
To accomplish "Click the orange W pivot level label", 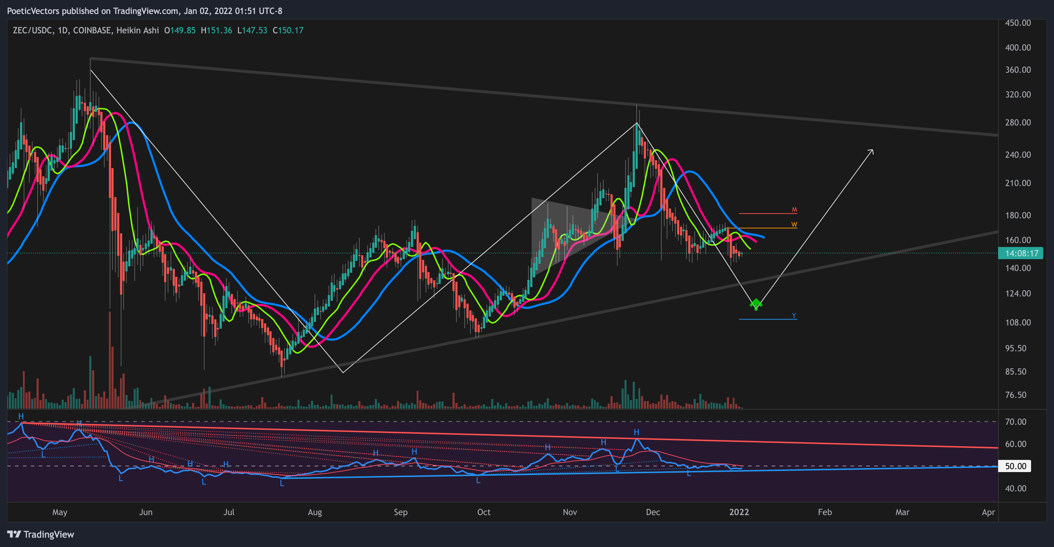I will point(794,224).
